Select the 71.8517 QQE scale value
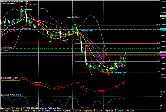The width and height of the screenshot is (166, 112). pyautogui.click(x=163, y=77)
